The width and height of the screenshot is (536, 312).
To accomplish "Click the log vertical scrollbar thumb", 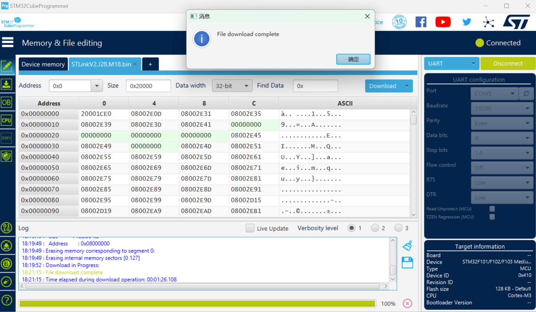I will pyautogui.click(x=392, y=270).
